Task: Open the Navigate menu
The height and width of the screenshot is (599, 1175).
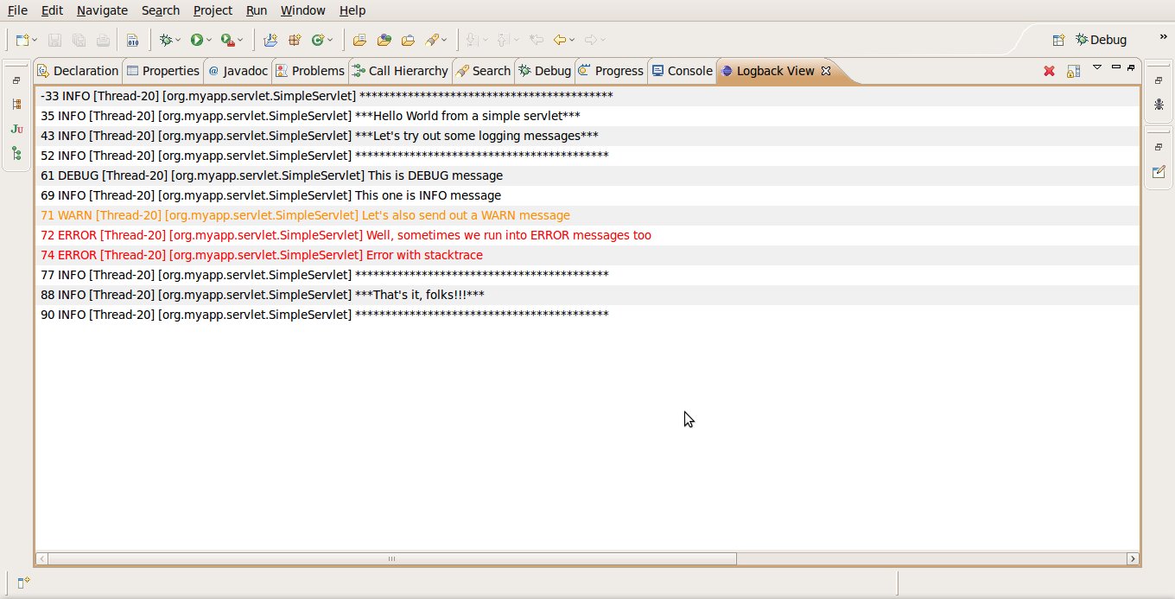Action: pyautogui.click(x=102, y=10)
